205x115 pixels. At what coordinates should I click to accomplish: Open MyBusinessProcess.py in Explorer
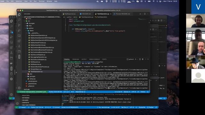[38, 42]
